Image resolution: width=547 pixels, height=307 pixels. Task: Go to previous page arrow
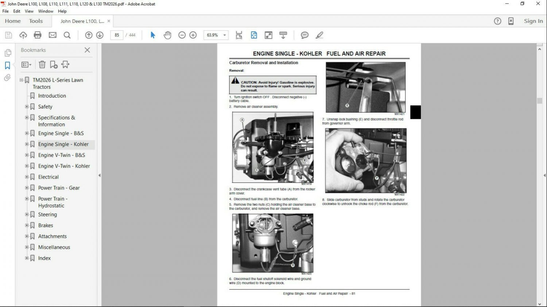89,35
